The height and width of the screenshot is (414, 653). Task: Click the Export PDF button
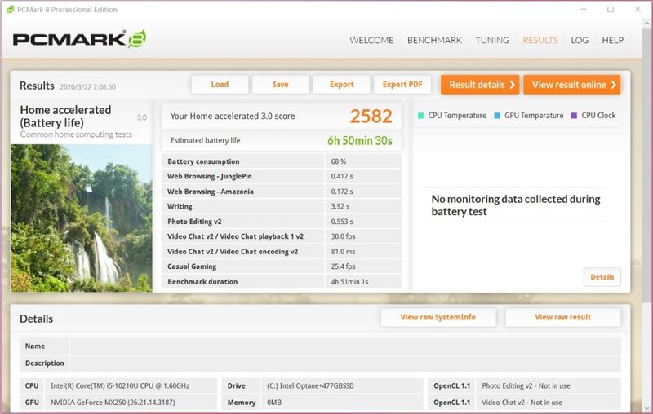pyautogui.click(x=402, y=85)
